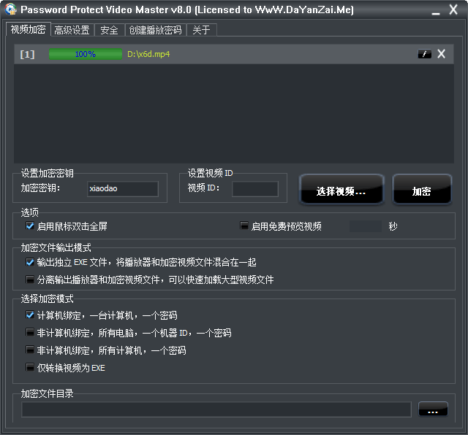
Task: Click the edit icon for x6d.mp4
Action: 424,54
